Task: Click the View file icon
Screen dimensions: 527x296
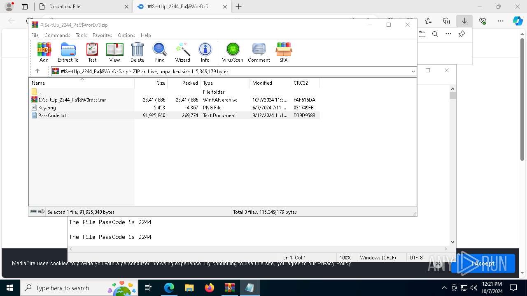Action: point(114,52)
